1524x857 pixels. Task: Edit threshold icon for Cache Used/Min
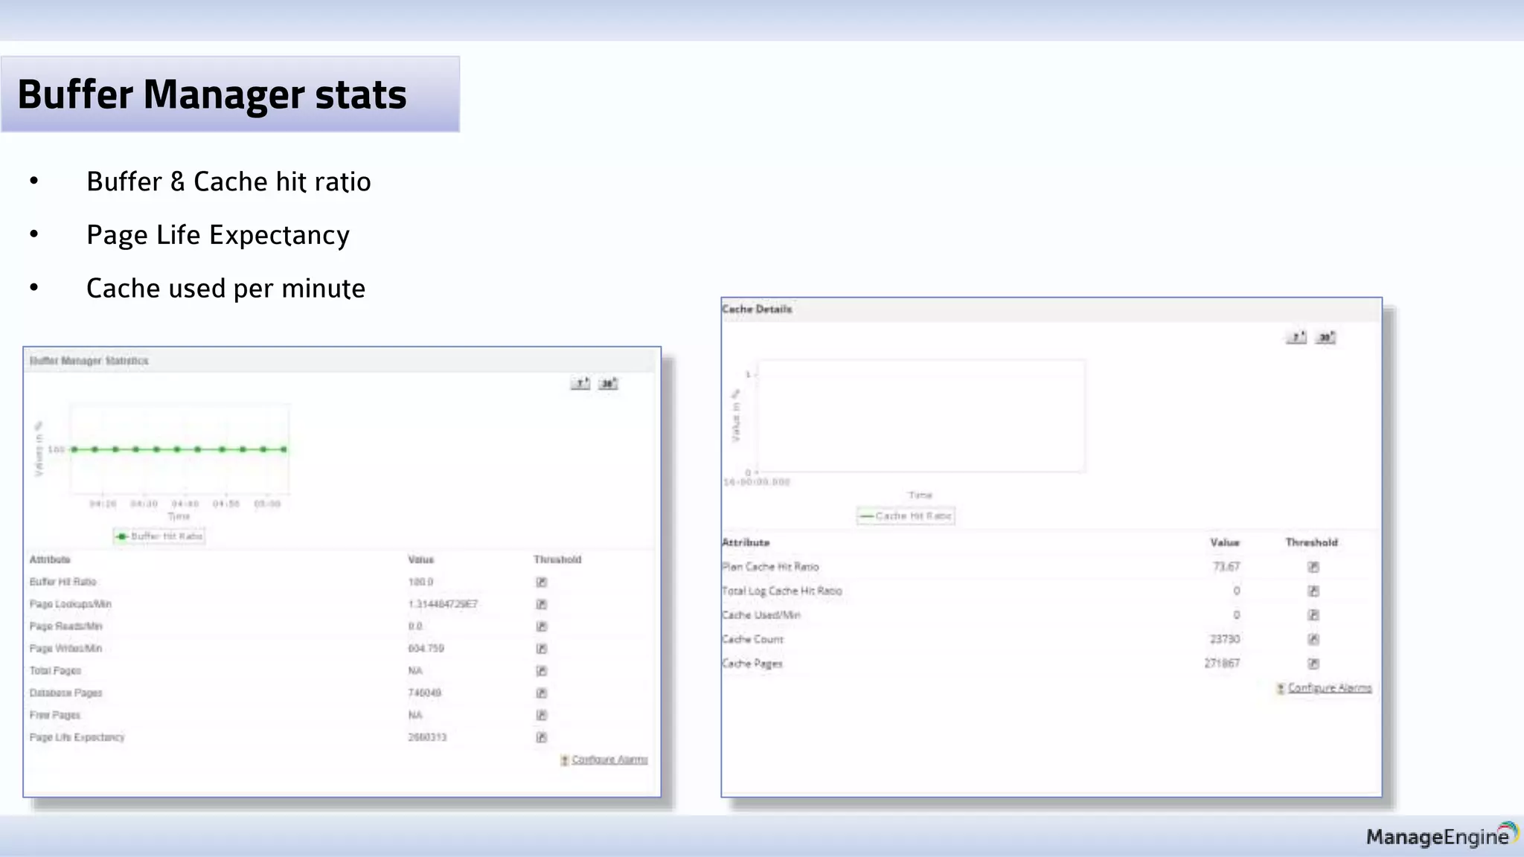coord(1313,615)
